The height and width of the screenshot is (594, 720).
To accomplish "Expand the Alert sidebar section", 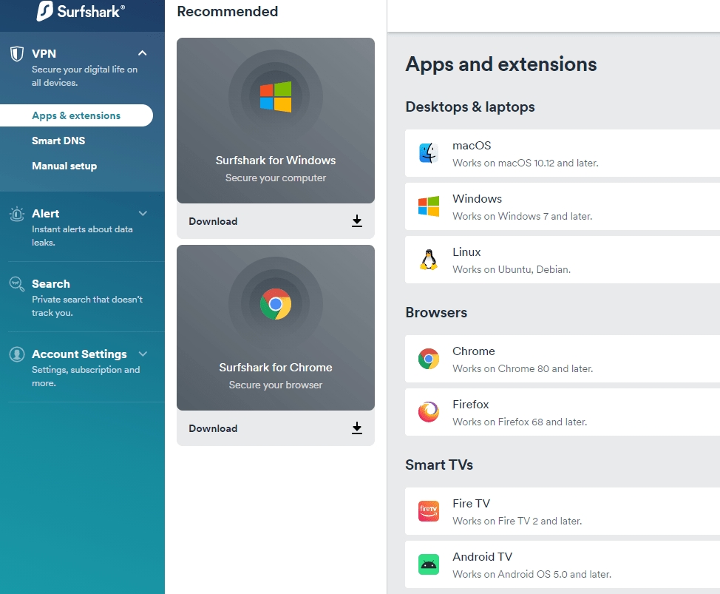I will pyautogui.click(x=143, y=212).
